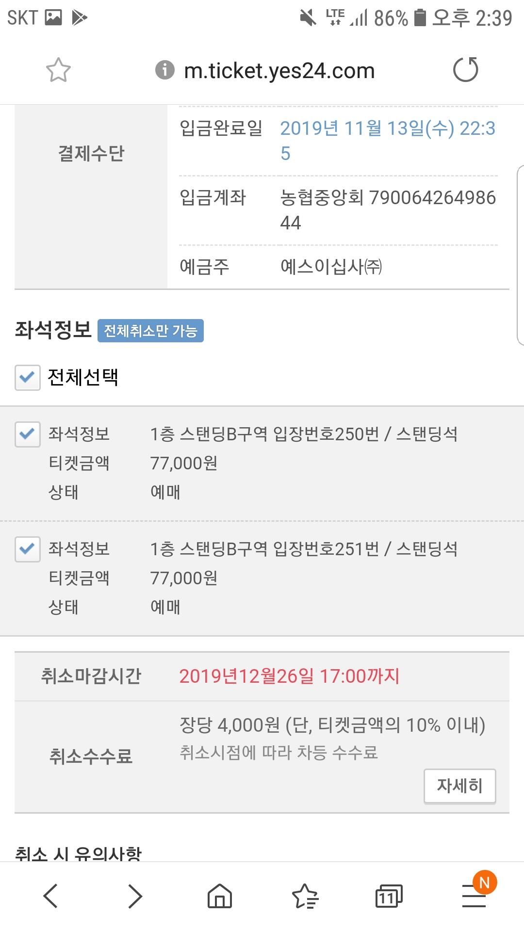Viewport: 524px width, 931px height.
Task: Go back using the left arrow
Action: 51,895
